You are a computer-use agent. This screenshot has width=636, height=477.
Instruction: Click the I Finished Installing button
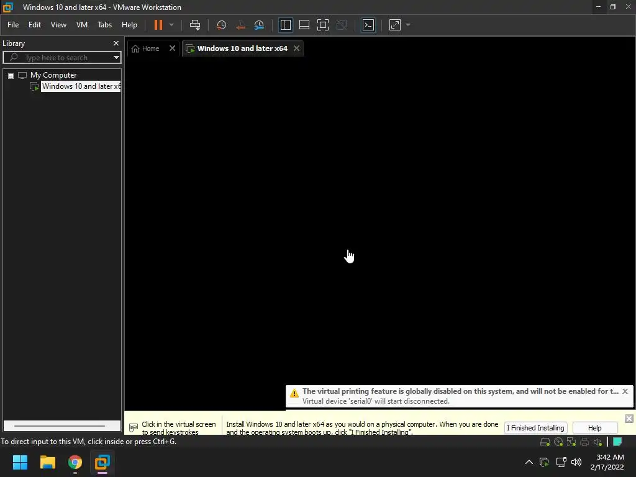coord(535,428)
